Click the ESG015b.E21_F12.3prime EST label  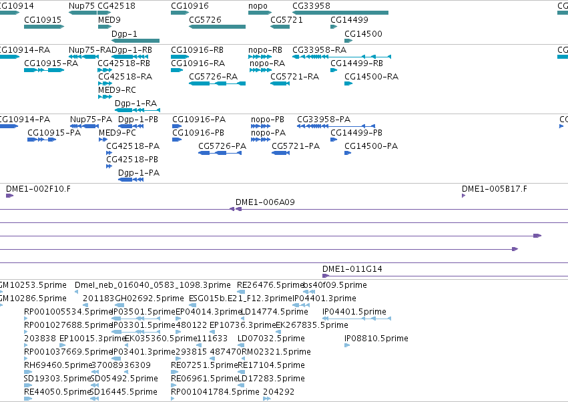tap(240, 298)
